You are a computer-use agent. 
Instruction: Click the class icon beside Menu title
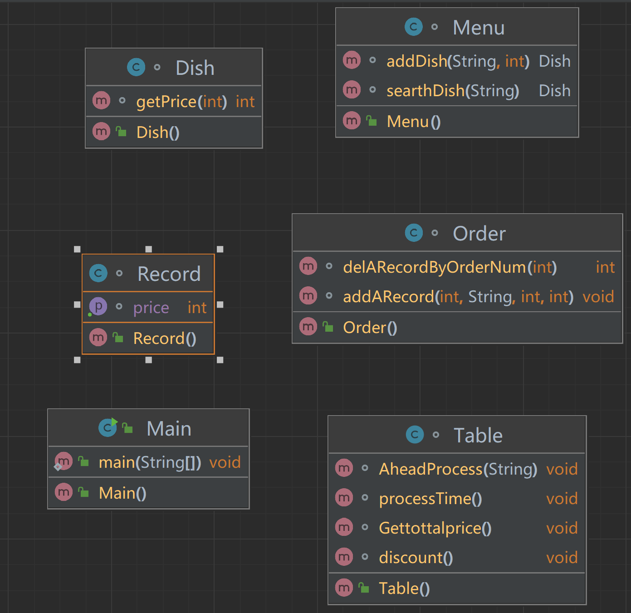(413, 27)
